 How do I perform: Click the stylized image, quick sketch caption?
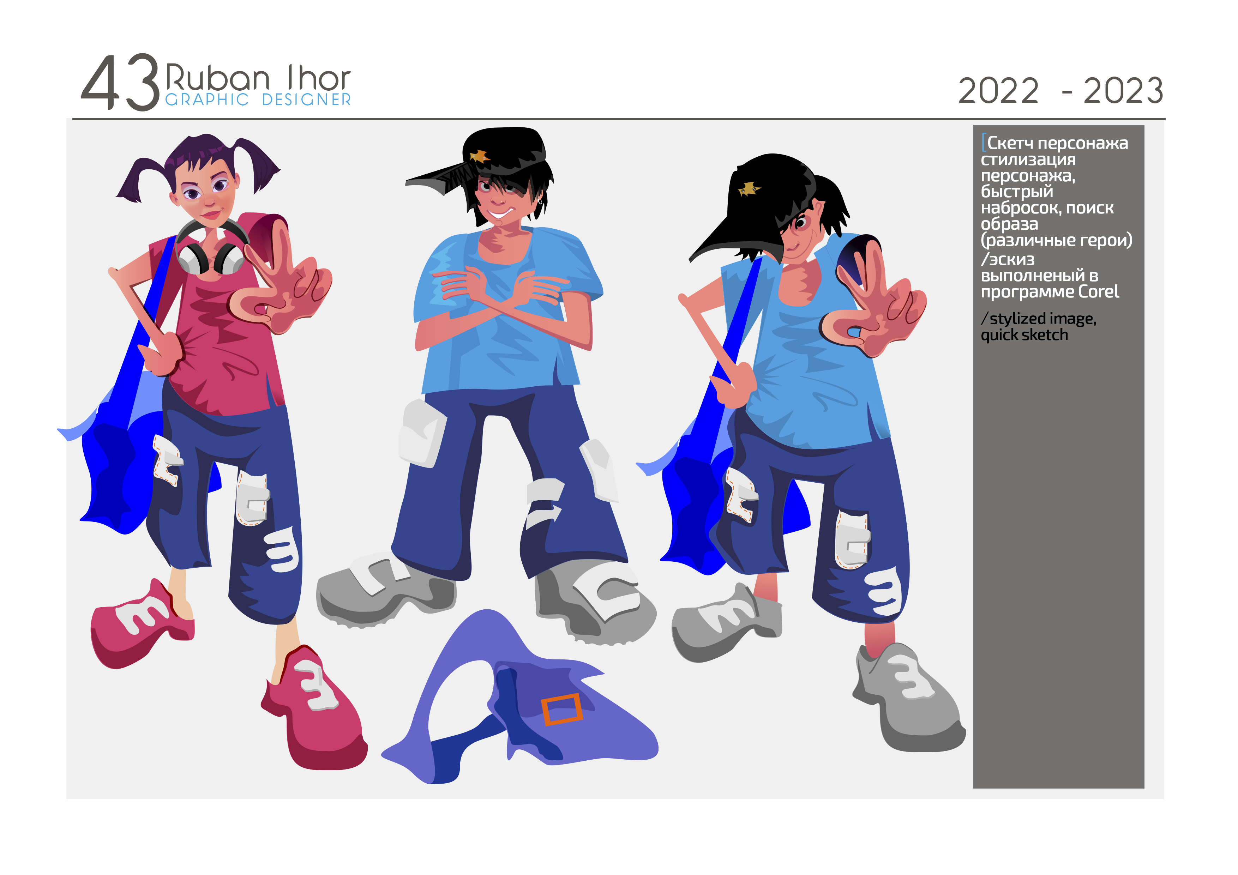[x=1038, y=327]
